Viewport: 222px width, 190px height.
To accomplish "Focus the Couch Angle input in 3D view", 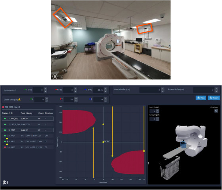I will coord(153,111).
